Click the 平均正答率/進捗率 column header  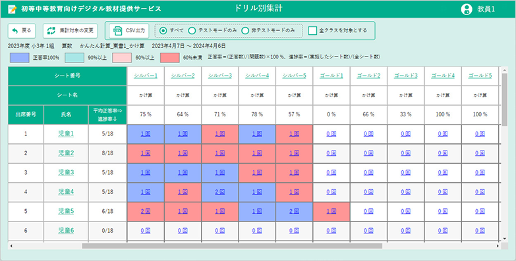(107, 115)
